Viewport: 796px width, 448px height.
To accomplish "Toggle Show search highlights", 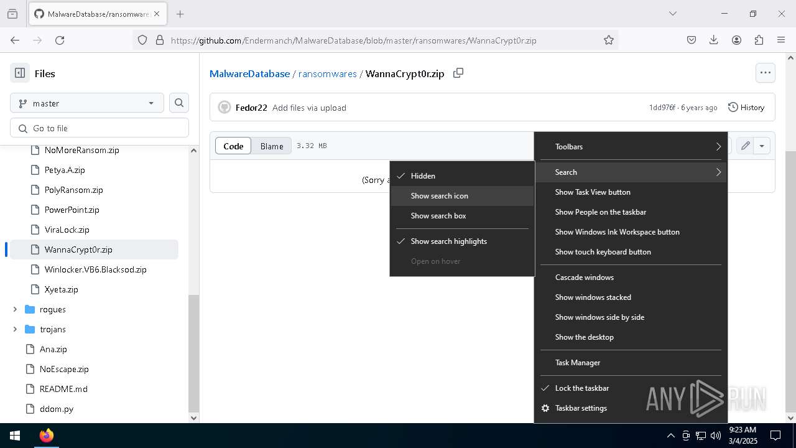I will [x=462, y=241].
